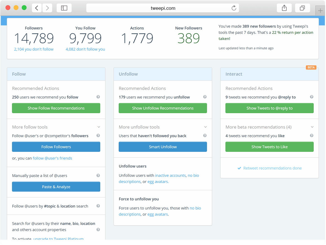Toggle the Safari sidebar button

pos(64,8)
